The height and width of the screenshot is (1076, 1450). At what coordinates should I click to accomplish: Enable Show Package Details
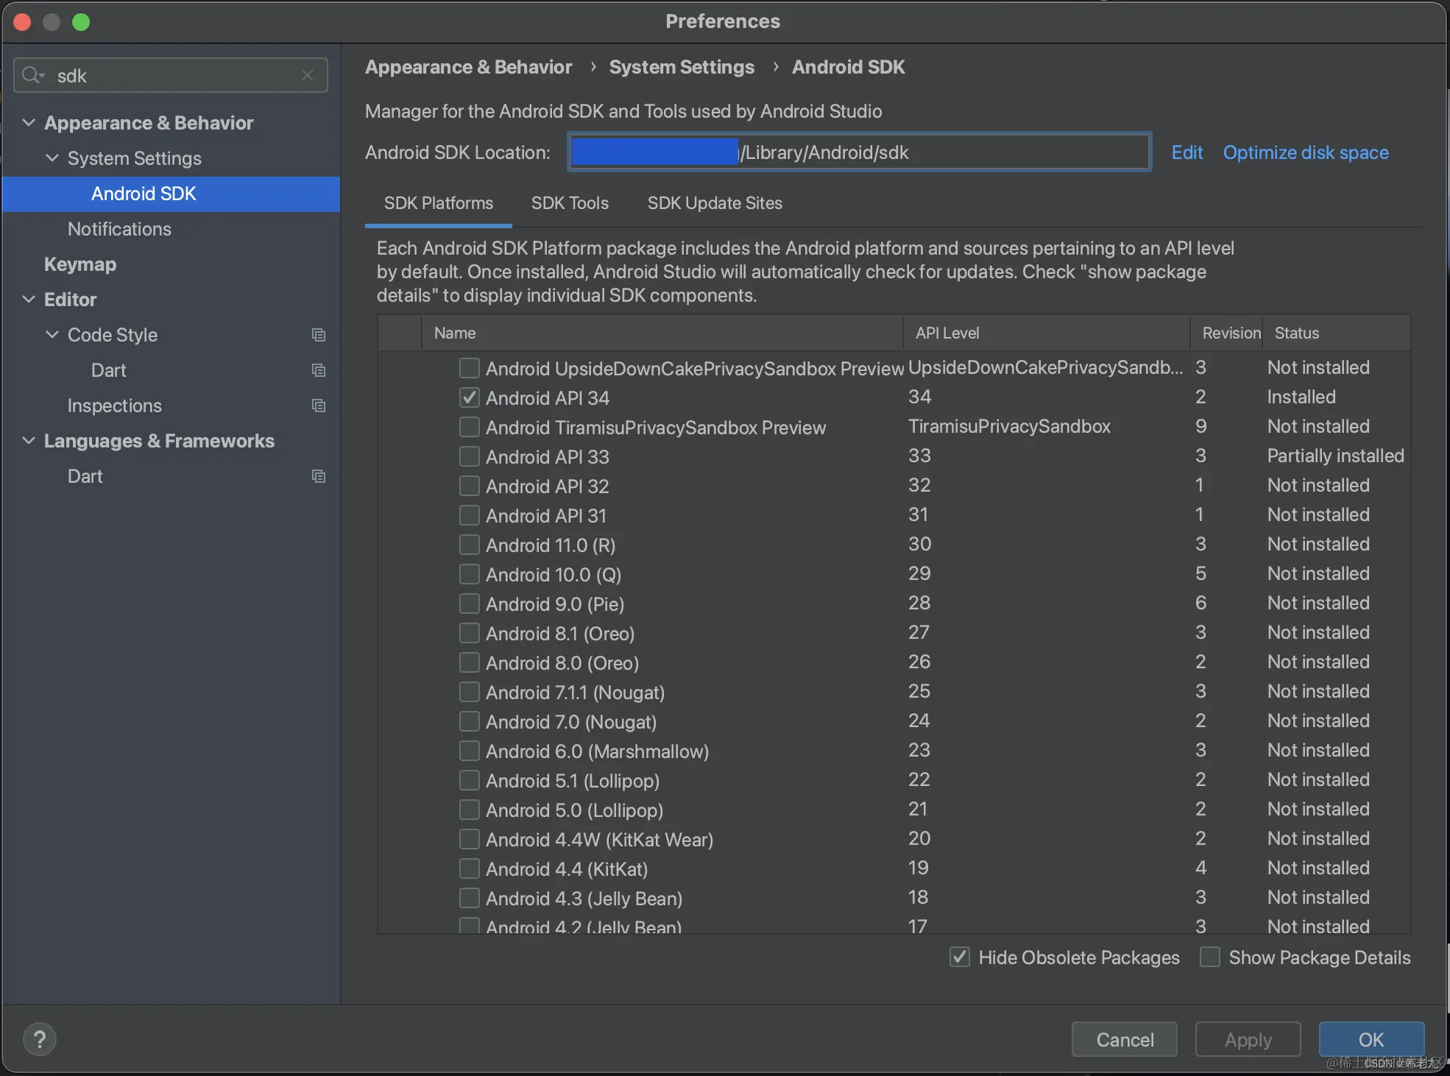[x=1209, y=957]
